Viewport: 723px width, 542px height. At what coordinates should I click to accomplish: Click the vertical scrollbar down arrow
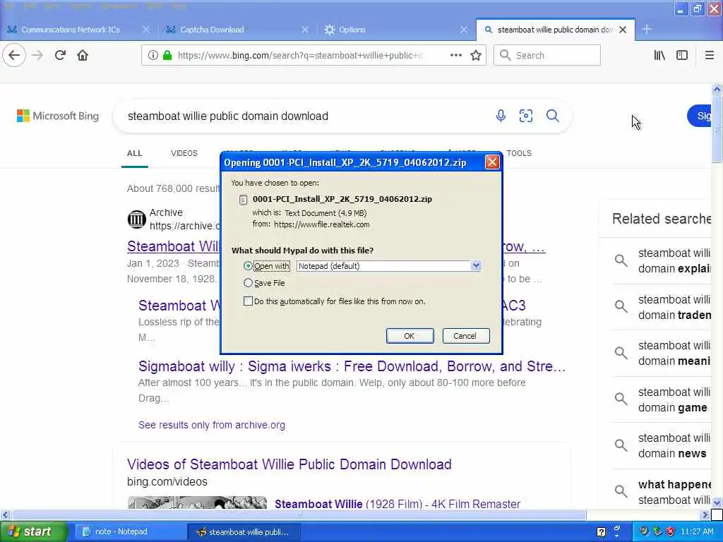pos(717,502)
